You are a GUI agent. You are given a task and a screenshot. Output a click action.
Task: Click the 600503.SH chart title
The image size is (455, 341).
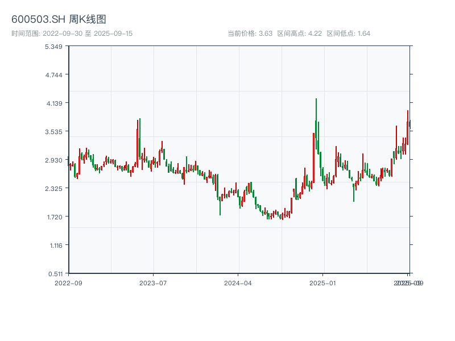click(59, 19)
